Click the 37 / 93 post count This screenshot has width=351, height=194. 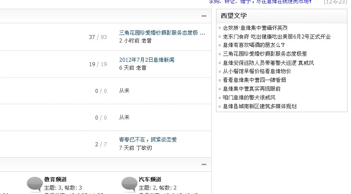(98, 37)
